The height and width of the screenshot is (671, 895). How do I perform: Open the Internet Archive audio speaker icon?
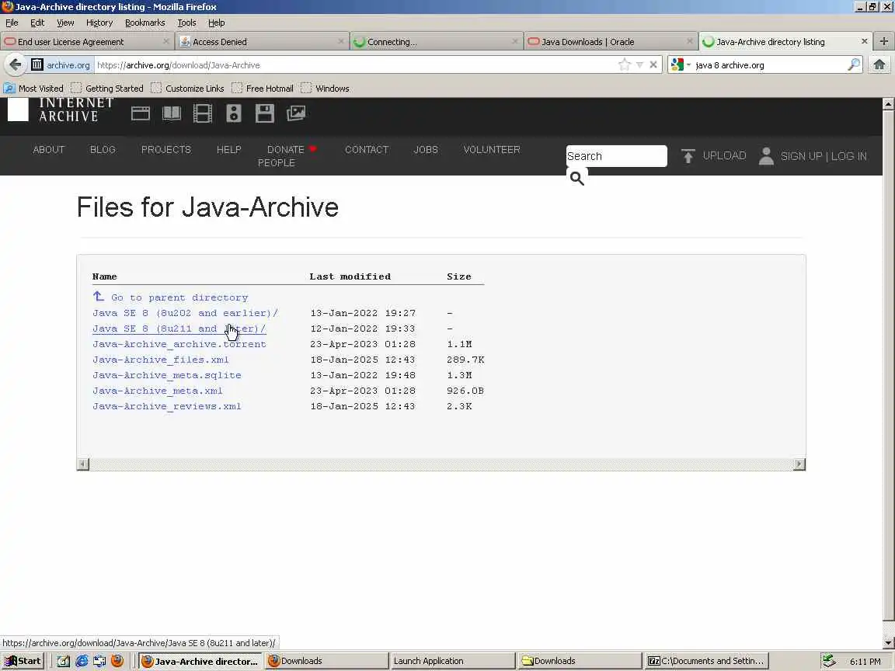pyautogui.click(x=233, y=113)
